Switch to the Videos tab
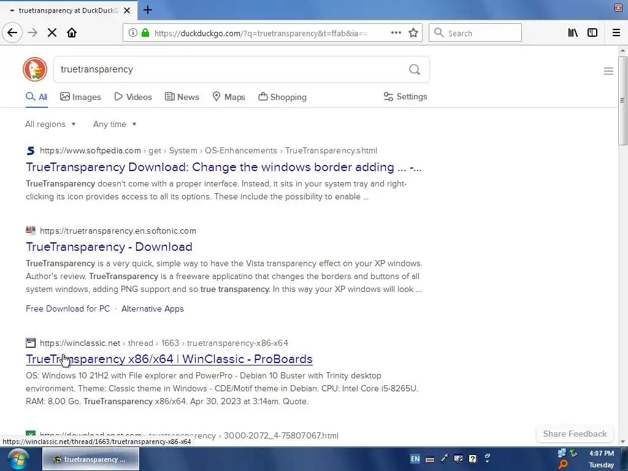The image size is (628, 471). 133,97
